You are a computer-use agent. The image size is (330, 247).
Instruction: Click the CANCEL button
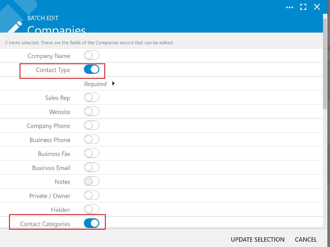pos(306,240)
